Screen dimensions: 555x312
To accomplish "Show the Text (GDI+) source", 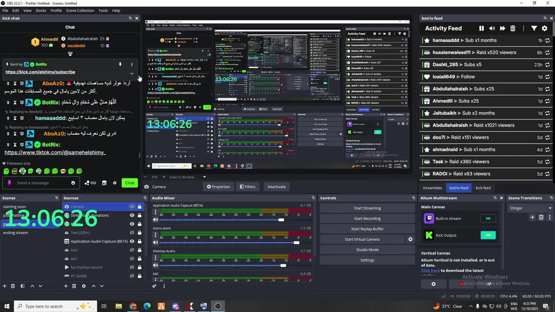I will 132,233.
